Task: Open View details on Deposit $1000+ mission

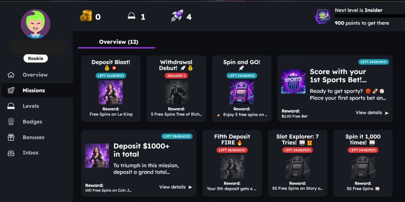Action: coord(173,187)
